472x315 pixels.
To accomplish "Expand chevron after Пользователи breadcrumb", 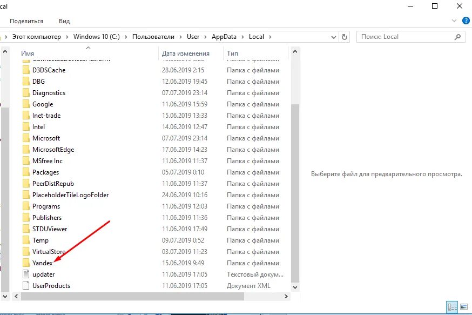I will pos(180,37).
